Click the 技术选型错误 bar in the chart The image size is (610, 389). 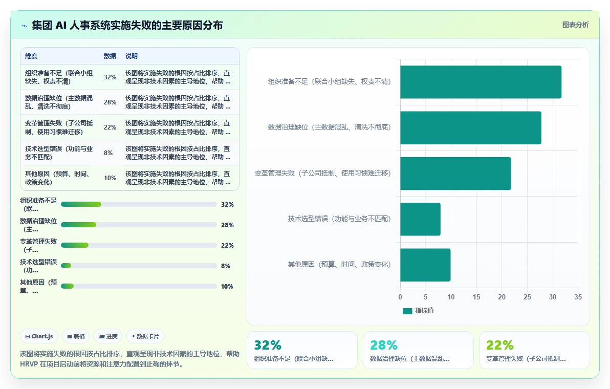click(421, 220)
